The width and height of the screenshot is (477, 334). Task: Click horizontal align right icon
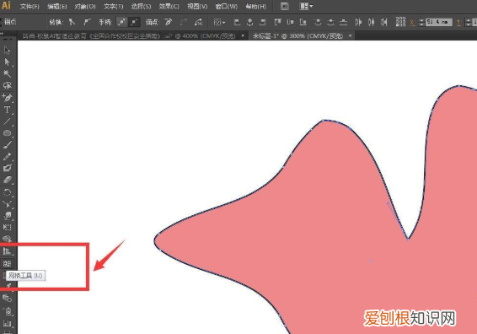point(263,22)
